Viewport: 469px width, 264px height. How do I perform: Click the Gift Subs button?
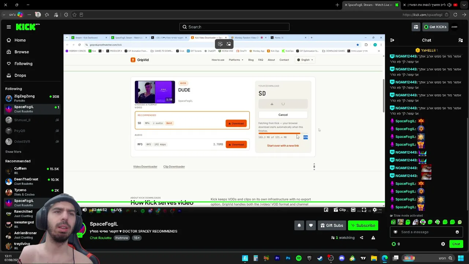click(331, 225)
